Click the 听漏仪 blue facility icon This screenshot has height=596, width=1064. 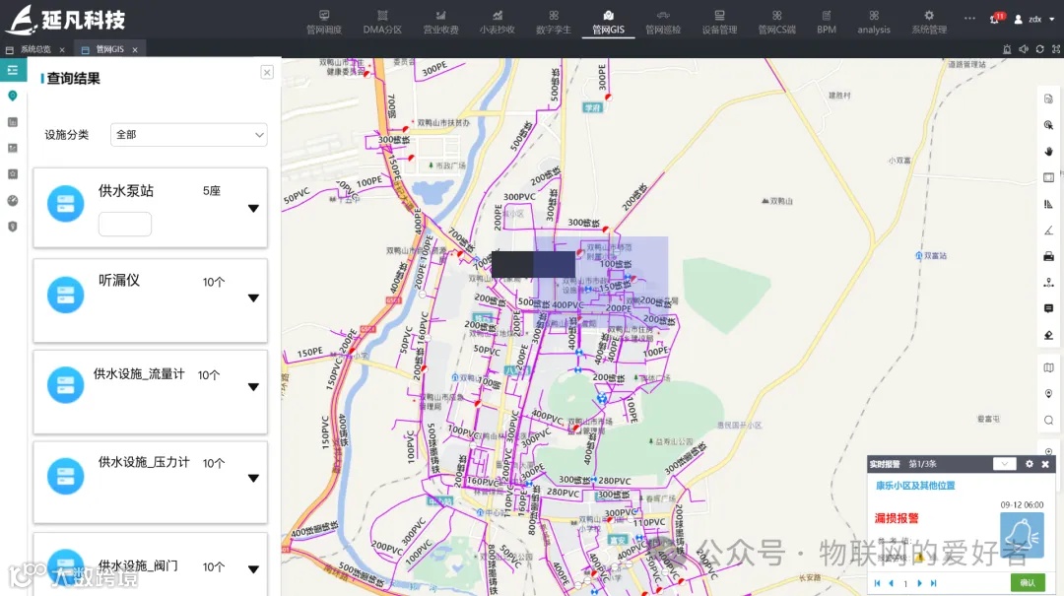[66, 295]
